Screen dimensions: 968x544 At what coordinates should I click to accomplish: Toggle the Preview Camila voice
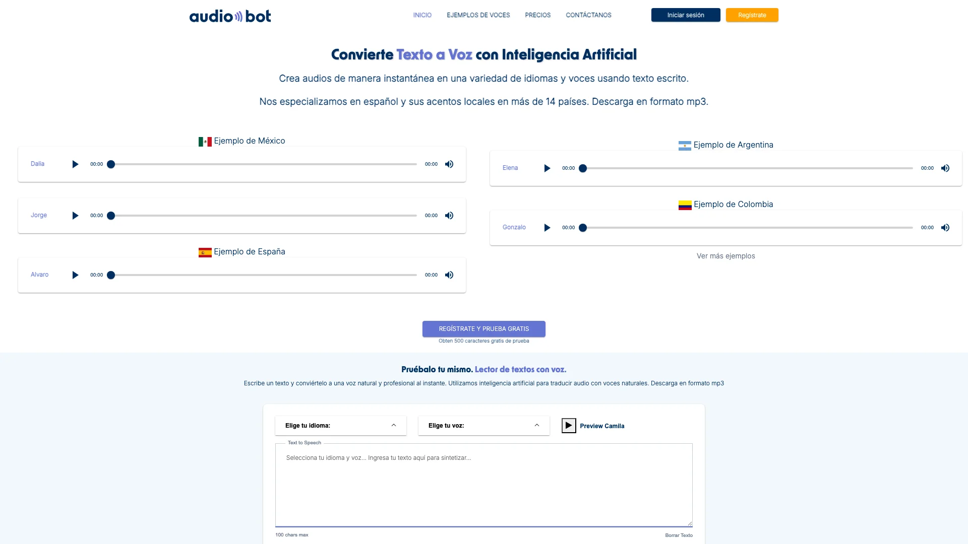tap(568, 426)
